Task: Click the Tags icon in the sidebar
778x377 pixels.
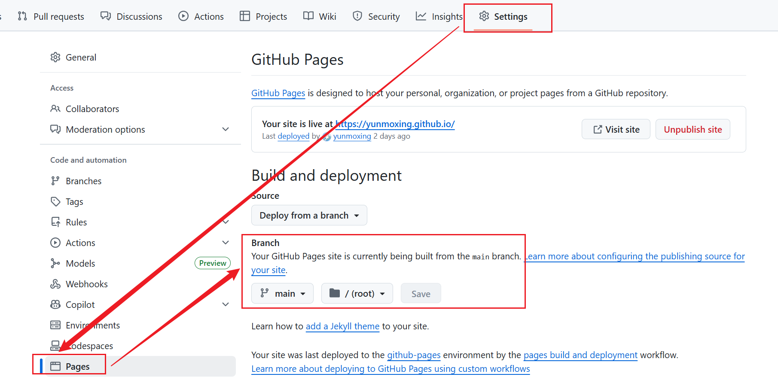Action: 55,201
